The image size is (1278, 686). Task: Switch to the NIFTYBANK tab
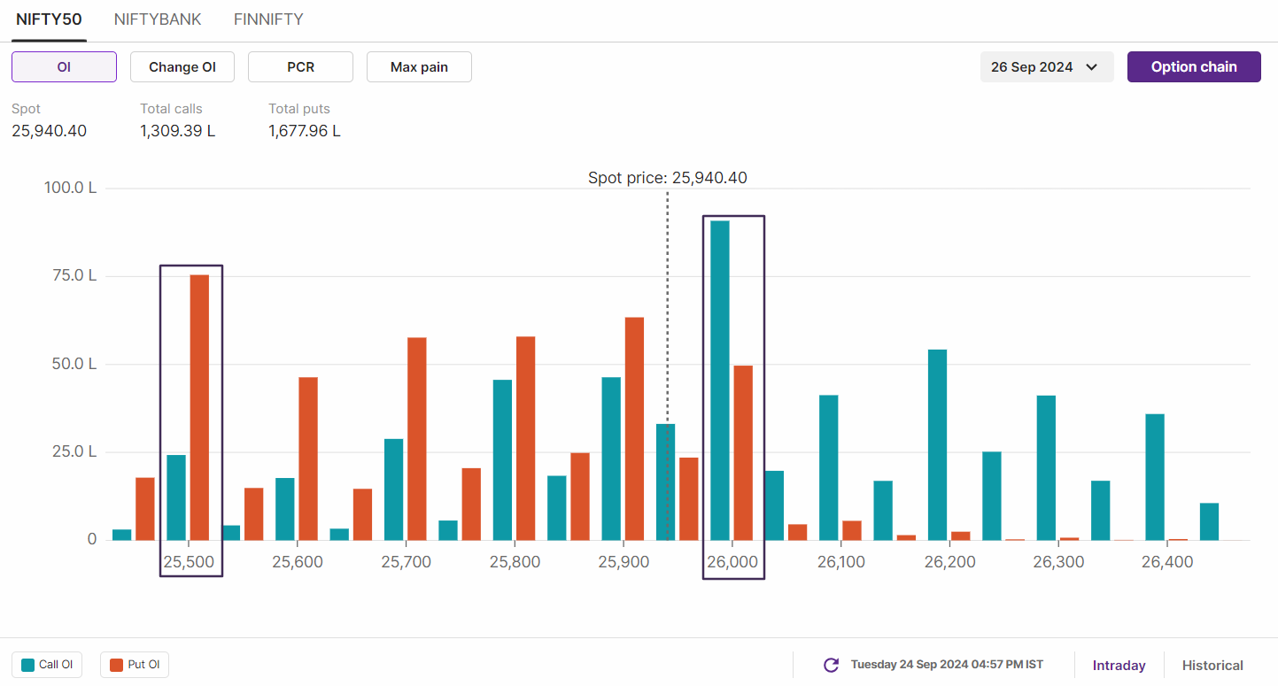158,19
